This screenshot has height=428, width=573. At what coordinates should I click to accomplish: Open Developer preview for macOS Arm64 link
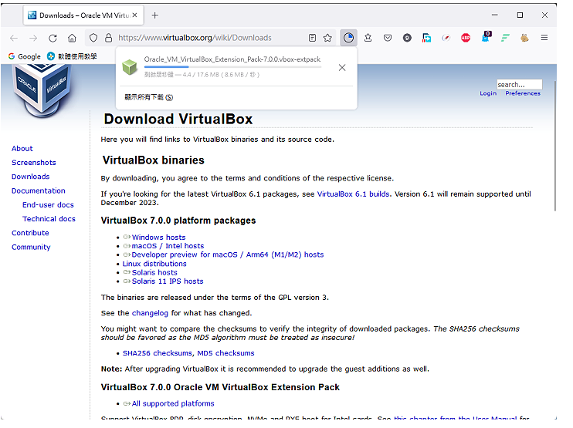pyautogui.click(x=228, y=254)
